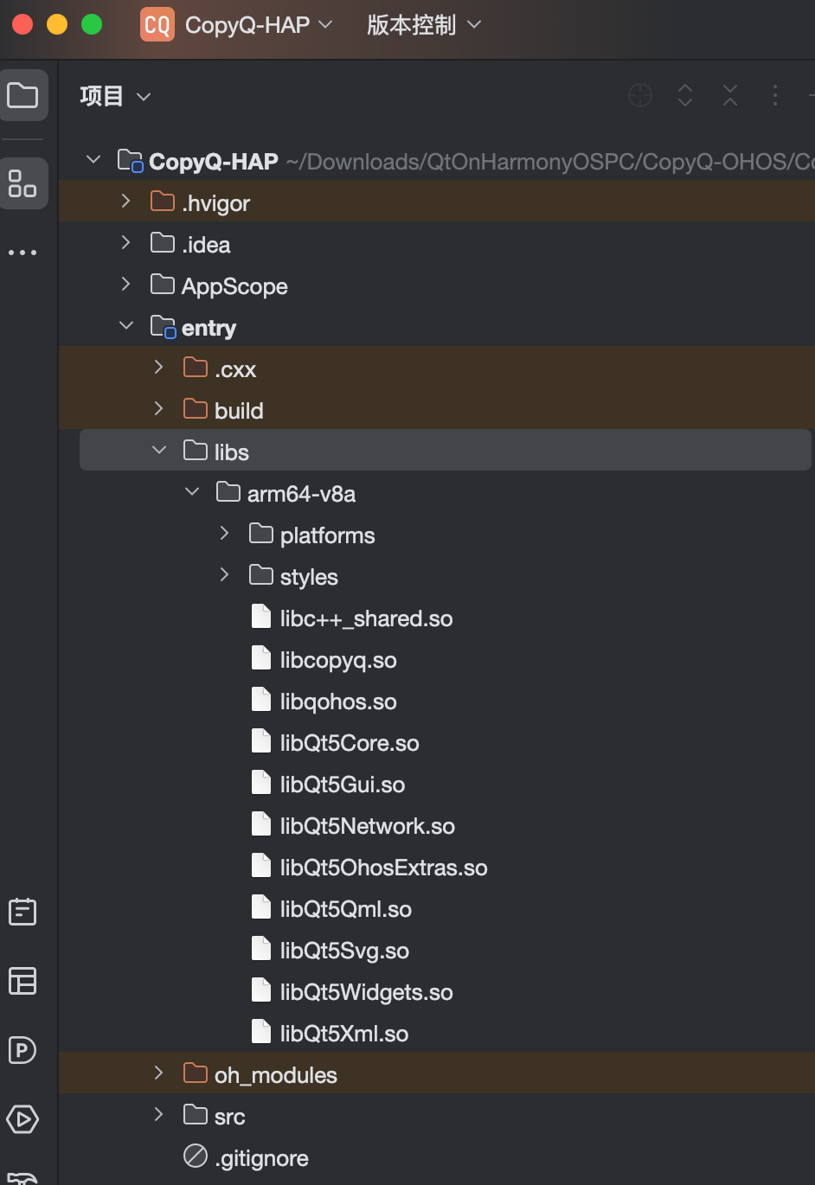Open the Log tool window icon
815x1185 pixels.
point(22,912)
